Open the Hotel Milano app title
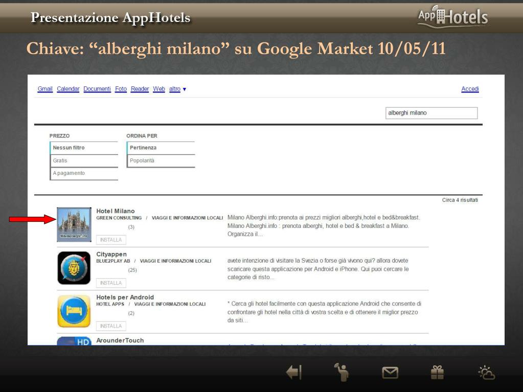523x392 pixels. tap(116, 211)
